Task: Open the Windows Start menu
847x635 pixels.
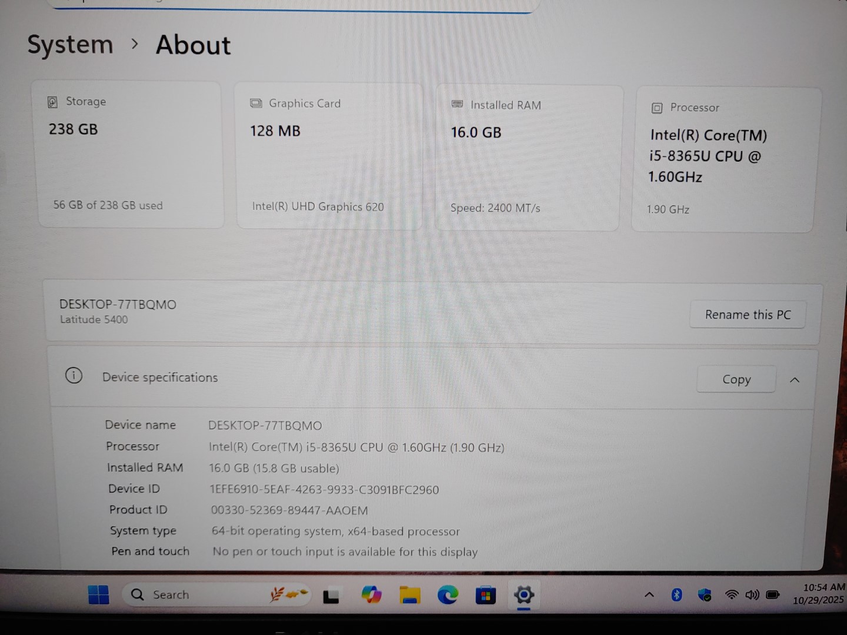Action: 98,594
